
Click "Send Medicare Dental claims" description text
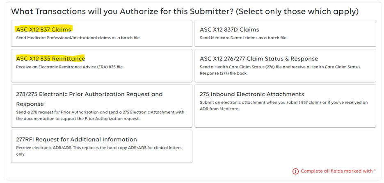(x=243, y=38)
